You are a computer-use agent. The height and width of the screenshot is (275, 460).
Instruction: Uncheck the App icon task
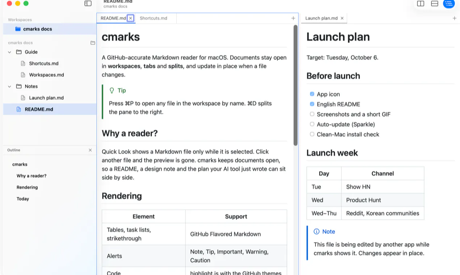(312, 94)
